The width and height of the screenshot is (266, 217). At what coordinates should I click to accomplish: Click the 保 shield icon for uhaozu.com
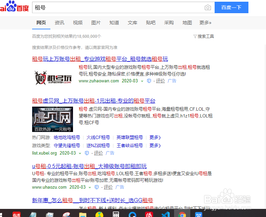point(97,187)
